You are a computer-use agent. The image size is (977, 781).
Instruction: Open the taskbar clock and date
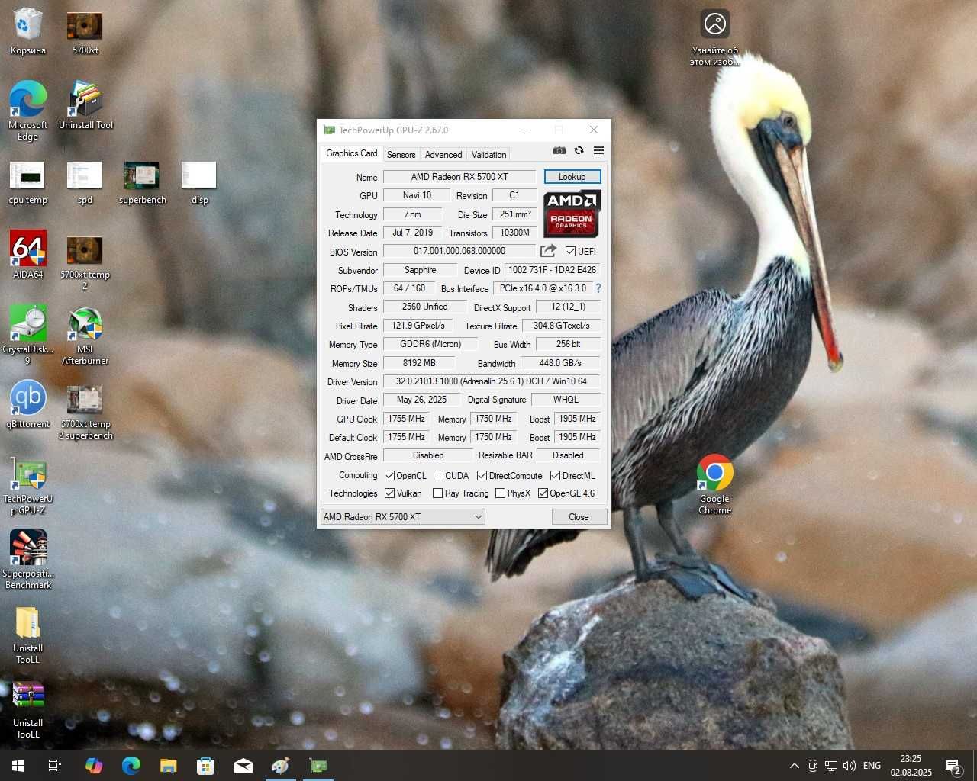911,766
